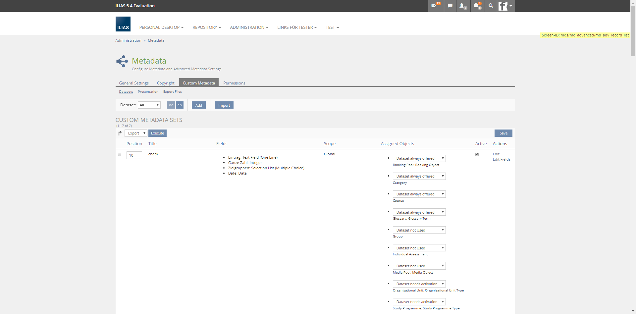Click the ILIAS home logo
Image resolution: width=636 pixels, height=314 pixels.
pos(123,24)
